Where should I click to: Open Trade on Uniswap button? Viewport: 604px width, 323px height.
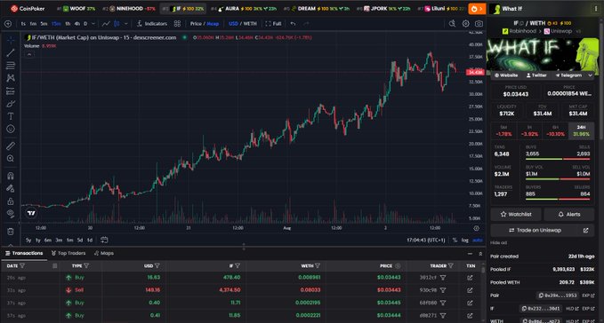point(543,231)
